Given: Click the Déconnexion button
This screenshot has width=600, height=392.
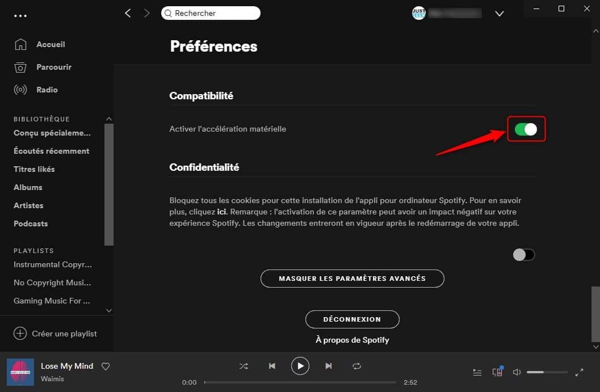Looking at the screenshot, I should pyautogui.click(x=353, y=319).
